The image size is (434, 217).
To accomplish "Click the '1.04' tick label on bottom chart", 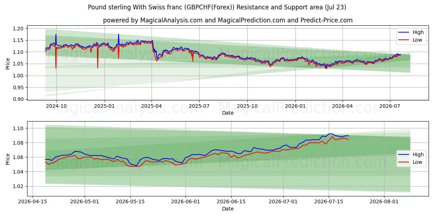I will coord(19,172).
